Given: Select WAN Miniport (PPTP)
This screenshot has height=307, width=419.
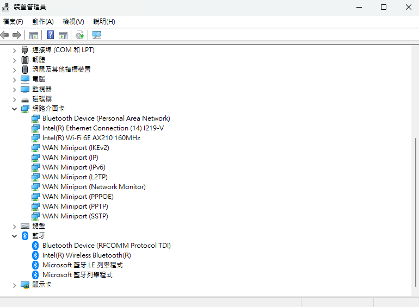Looking at the screenshot, I should pos(75,206).
